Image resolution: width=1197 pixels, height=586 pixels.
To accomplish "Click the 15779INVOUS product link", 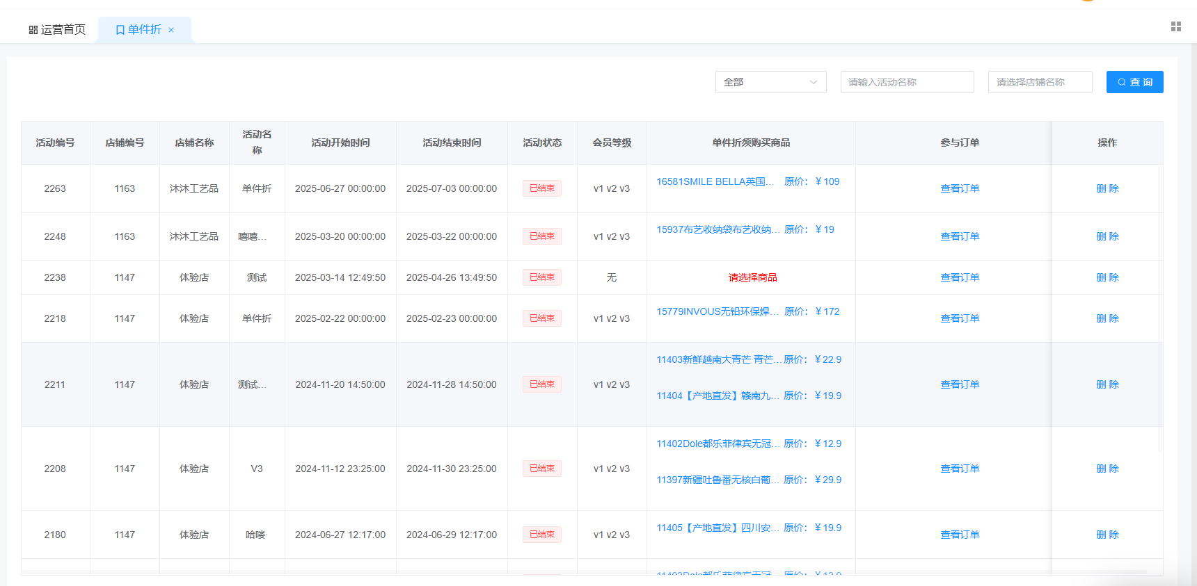I will tap(717, 311).
